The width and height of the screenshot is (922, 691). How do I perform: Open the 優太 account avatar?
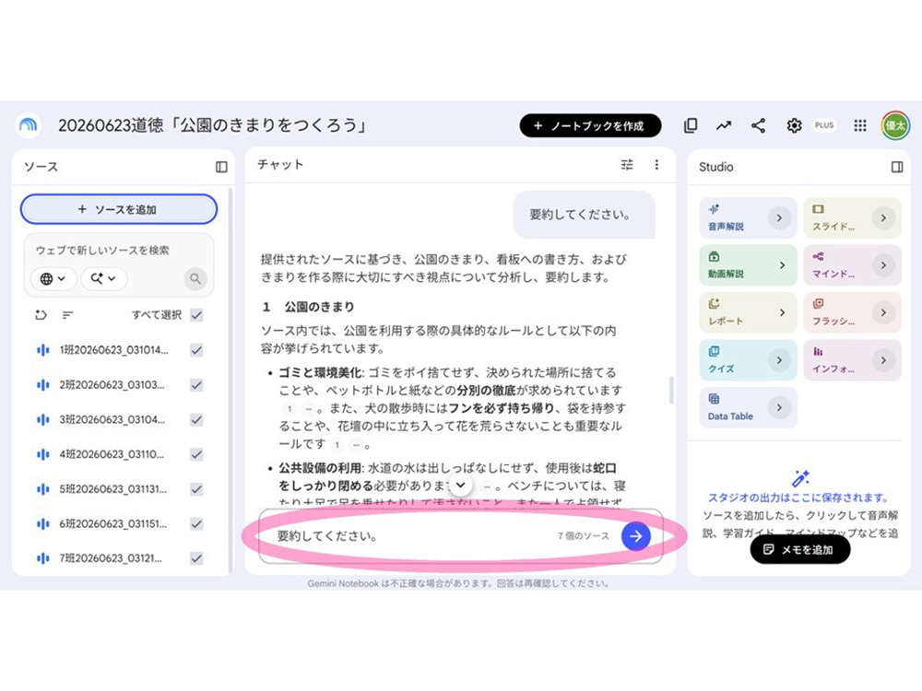895,125
